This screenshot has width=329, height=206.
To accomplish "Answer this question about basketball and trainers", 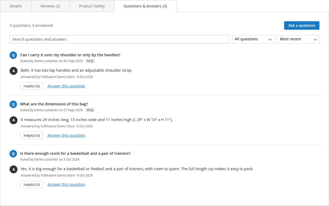I will coord(66,184).
